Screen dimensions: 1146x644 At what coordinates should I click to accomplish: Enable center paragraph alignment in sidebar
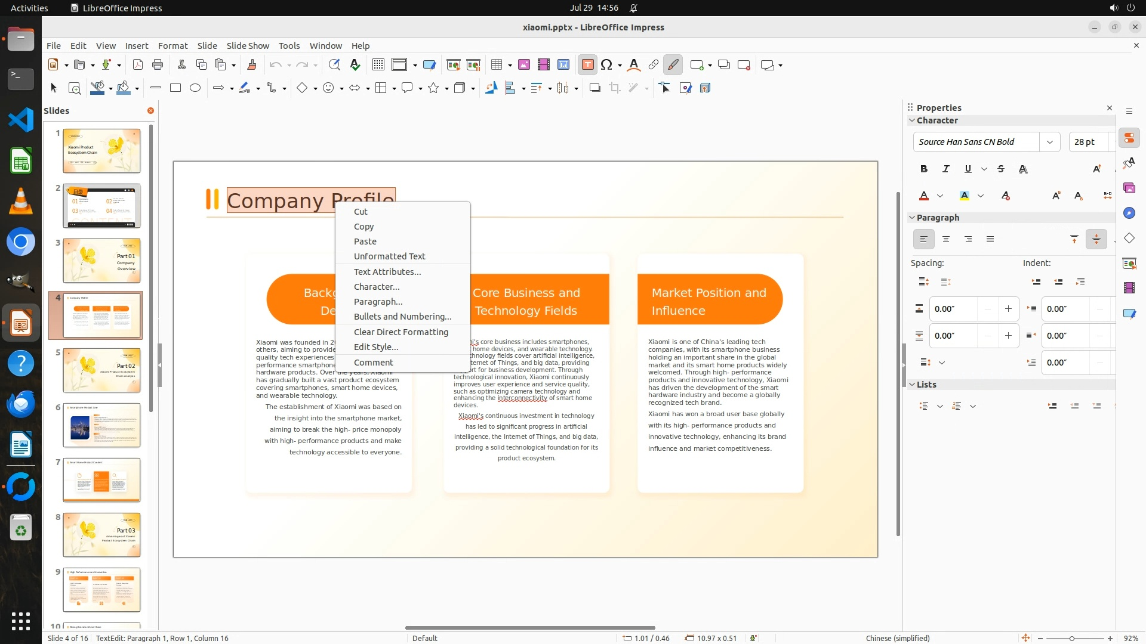click(x=946, y=239)
